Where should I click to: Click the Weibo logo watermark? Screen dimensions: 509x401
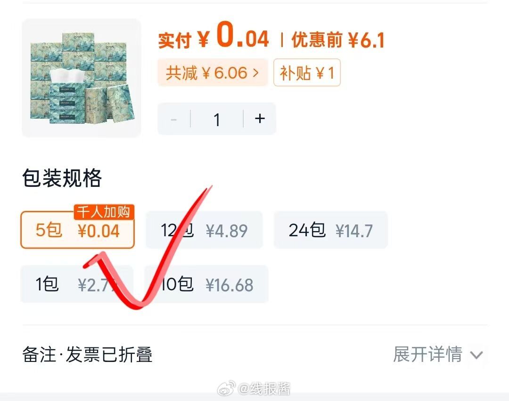coord(227,388)
